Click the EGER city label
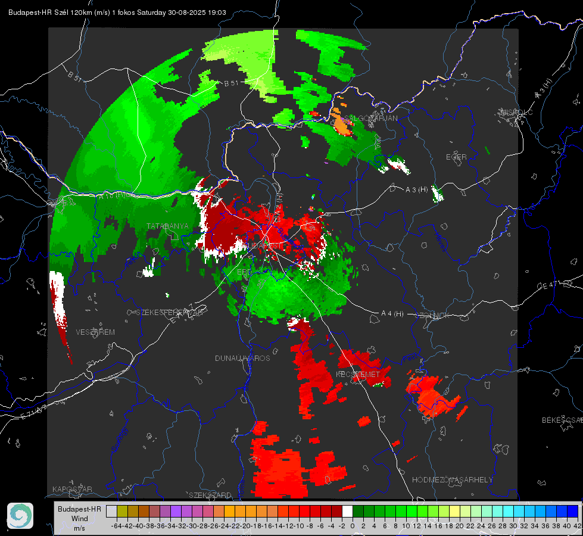 point(456,157)
